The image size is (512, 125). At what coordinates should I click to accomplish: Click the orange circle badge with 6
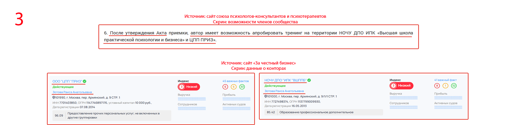[234, 87]
